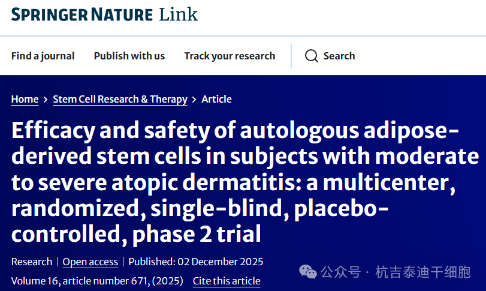Open the Find a journal menu

click(x=43, y=56)
